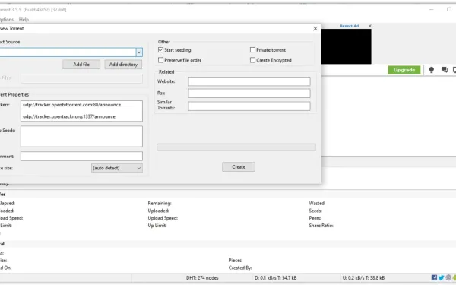Click the 'Pieces:' label
Image resolution: width=456 pixels, height=285 pixels.
(236, 260)
